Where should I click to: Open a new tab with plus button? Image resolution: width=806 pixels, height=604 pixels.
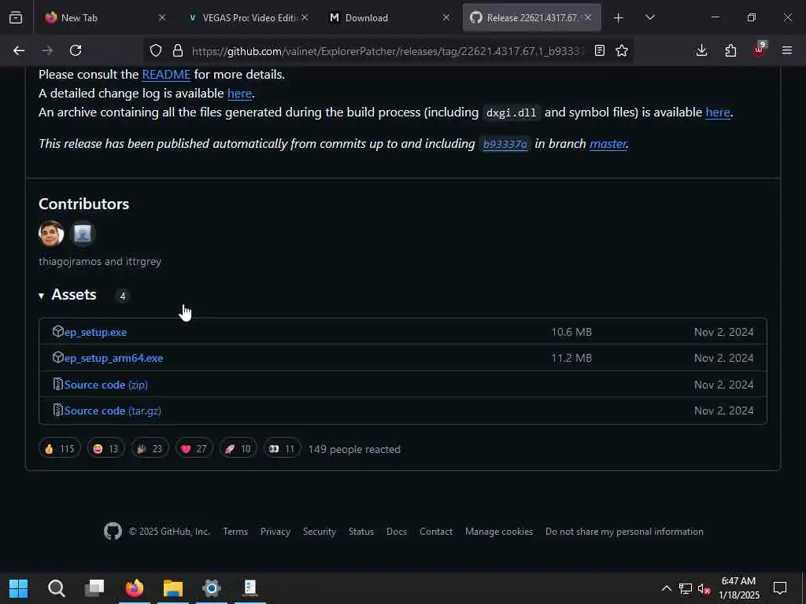[x=619, y=18]
